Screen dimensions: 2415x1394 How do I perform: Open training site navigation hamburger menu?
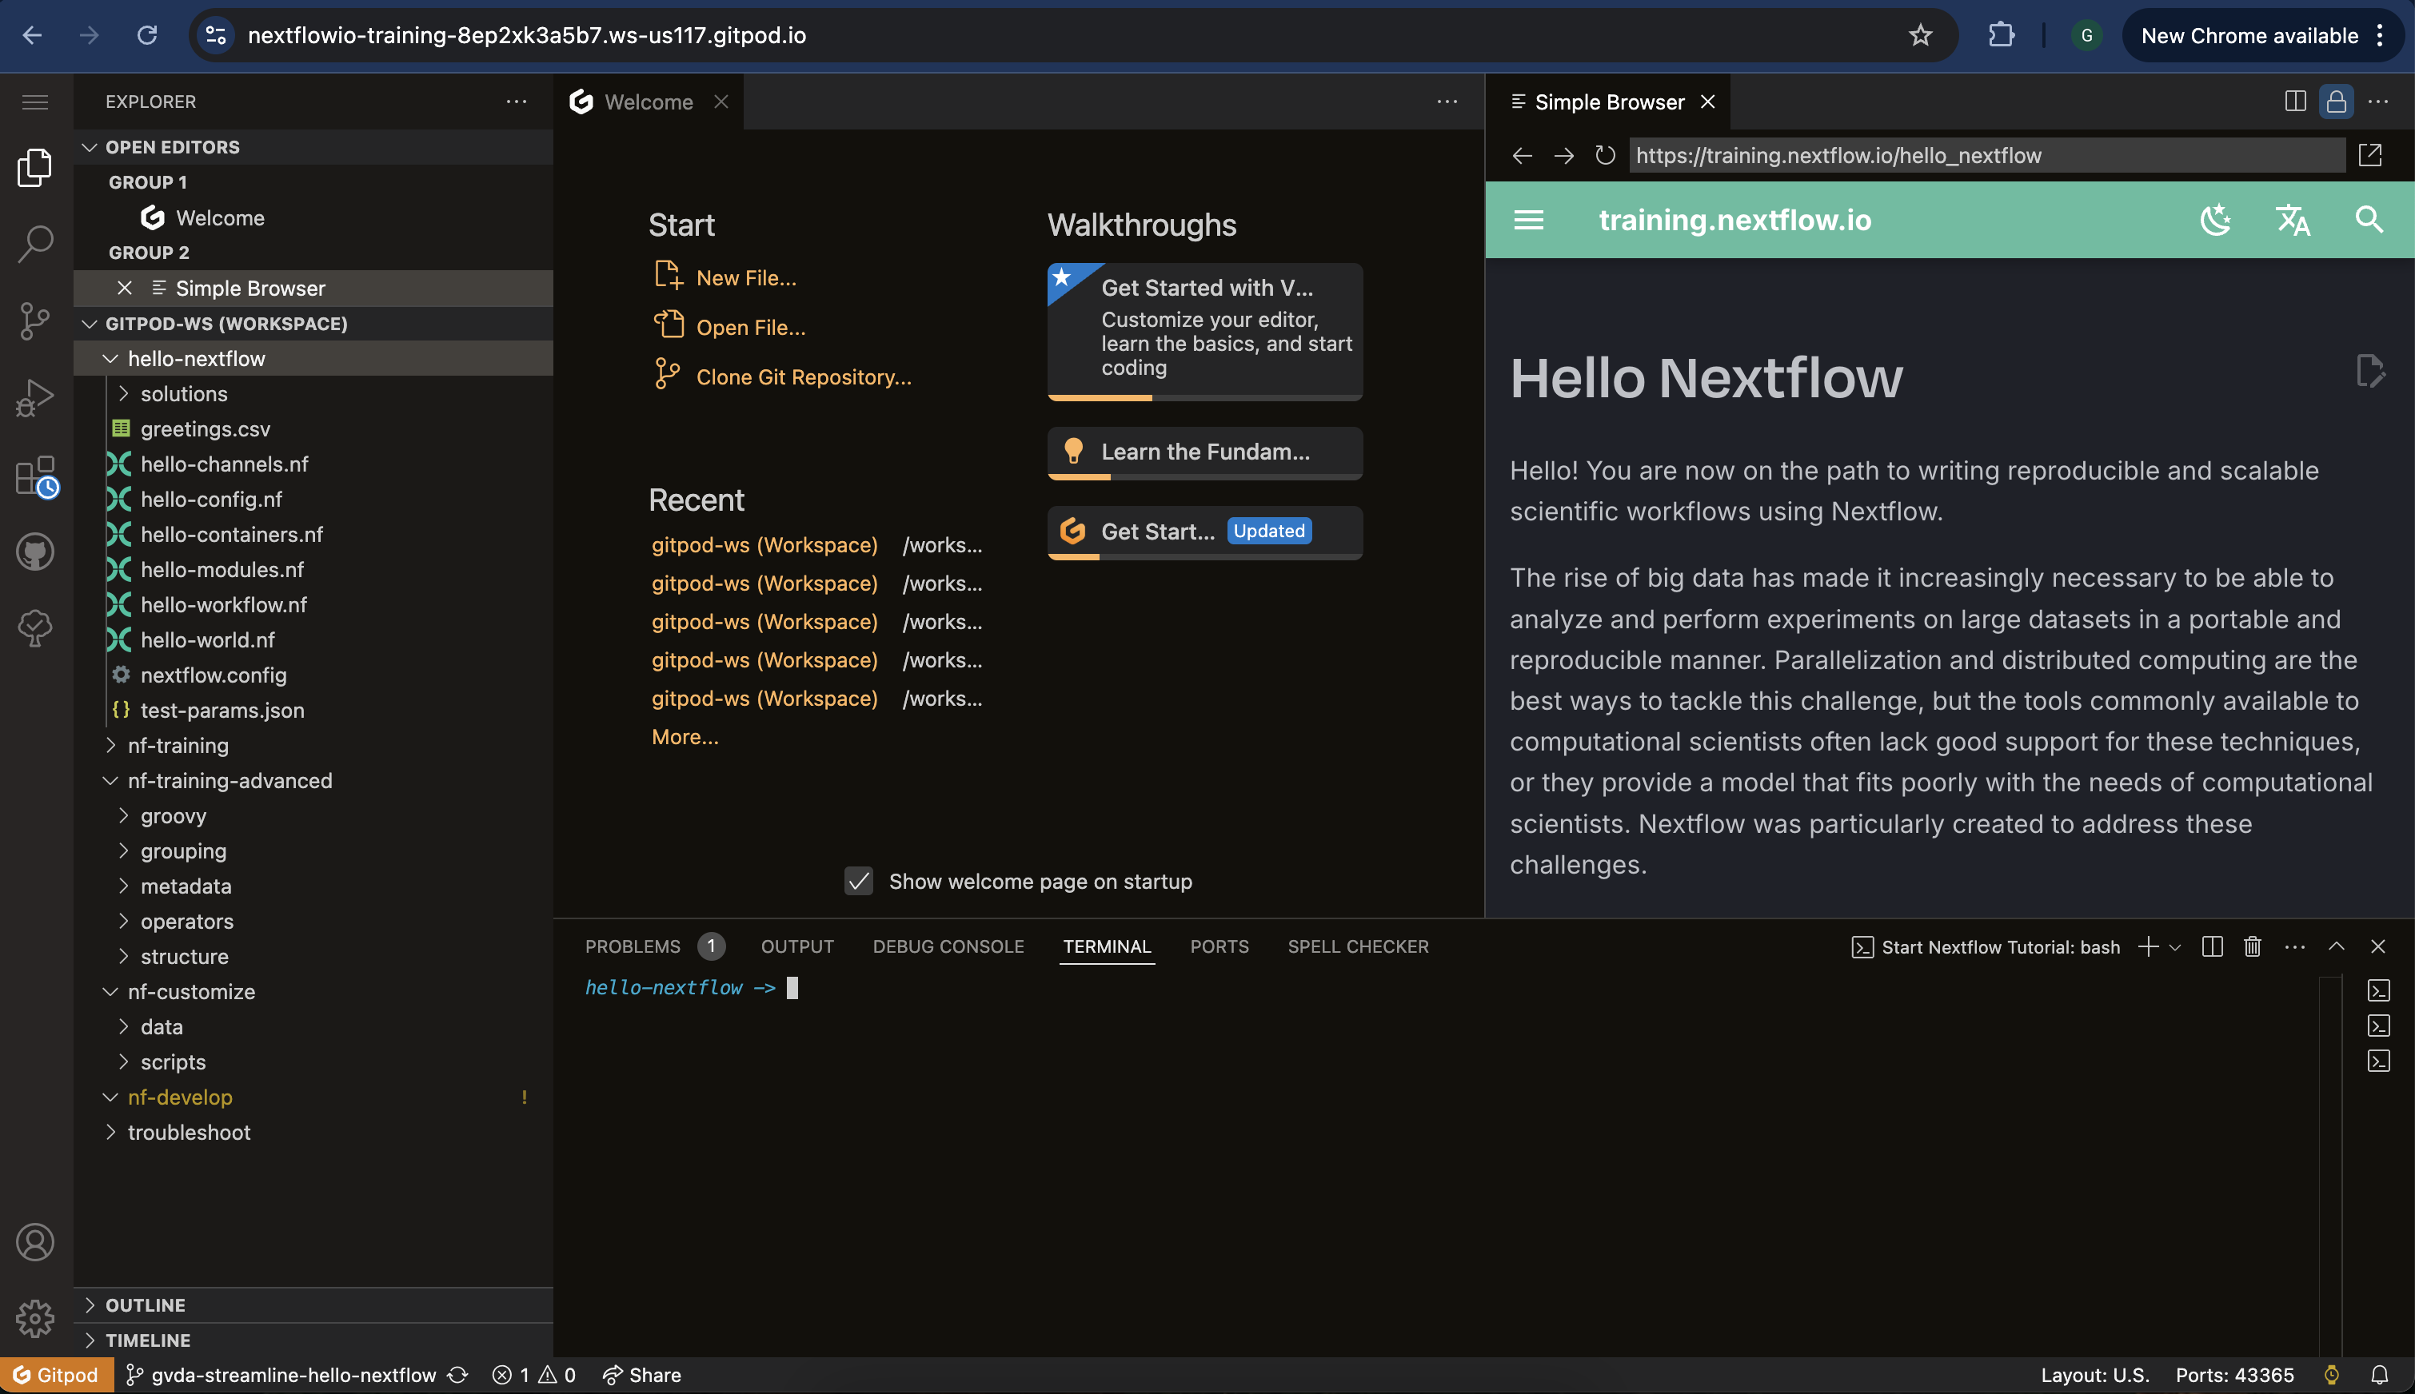pyautogui.click(x=1528, y=220)
